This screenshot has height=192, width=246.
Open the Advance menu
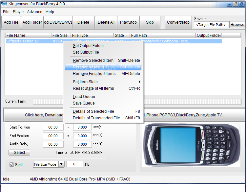pyautogui.click(x=35, y=12)
